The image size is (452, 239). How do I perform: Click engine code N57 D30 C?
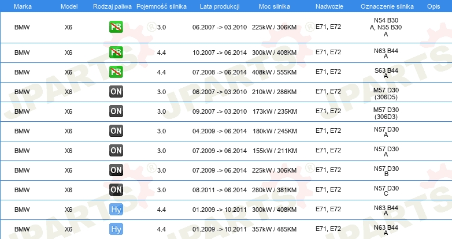click(x=386, y=191)
